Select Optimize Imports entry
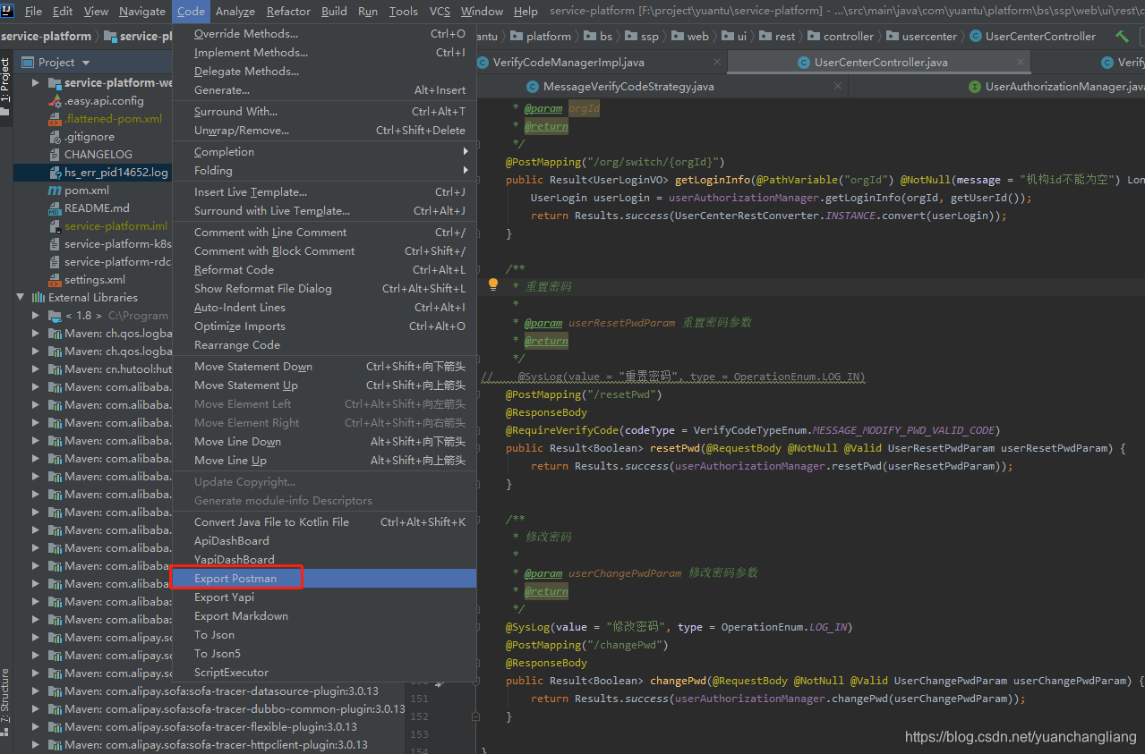 (x=324, y=326)
